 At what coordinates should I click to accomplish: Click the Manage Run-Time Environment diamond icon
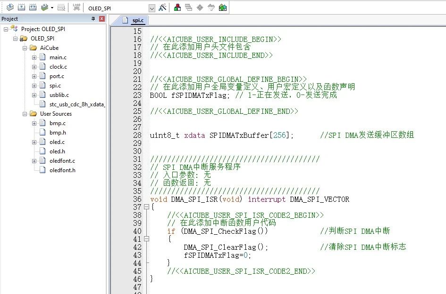click(x=200, y=8)
